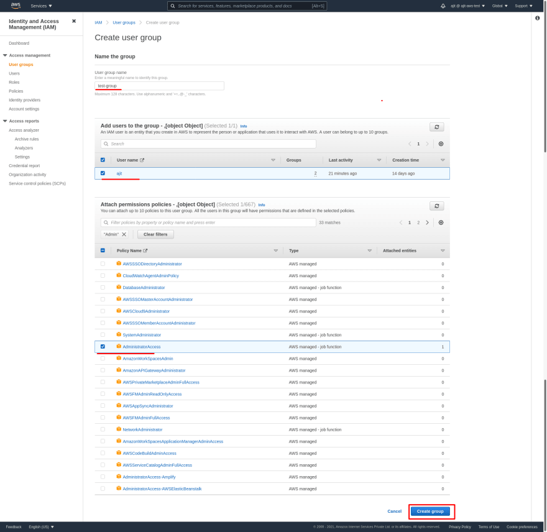Remove the "Admin" filter chip

click(124, 234)
